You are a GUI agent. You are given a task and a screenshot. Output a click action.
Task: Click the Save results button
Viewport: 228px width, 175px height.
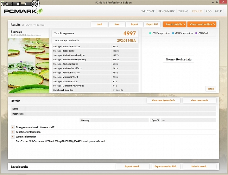(117, 24)
